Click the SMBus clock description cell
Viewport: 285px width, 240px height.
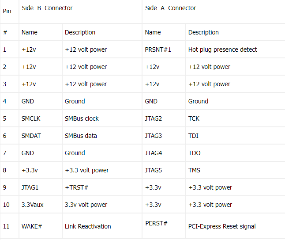click(x=82, y=118)
